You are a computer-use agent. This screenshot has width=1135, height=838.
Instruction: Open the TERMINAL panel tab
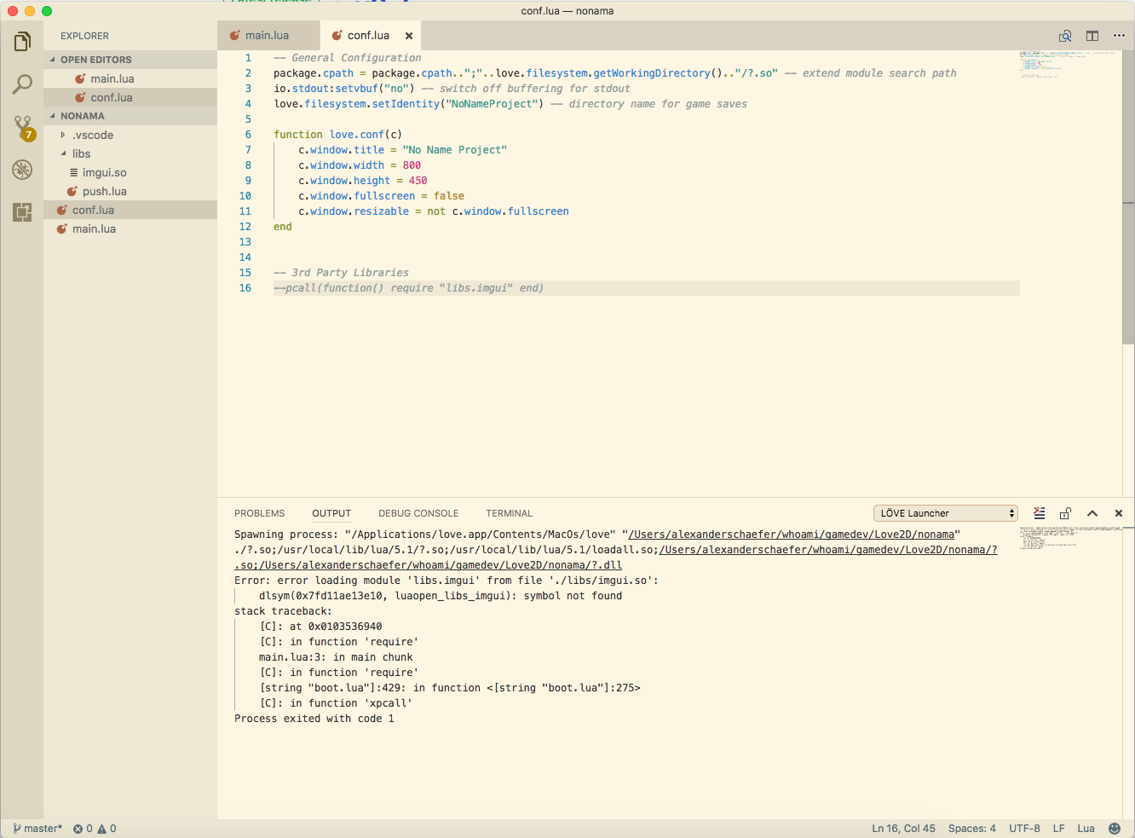point(510,513)
